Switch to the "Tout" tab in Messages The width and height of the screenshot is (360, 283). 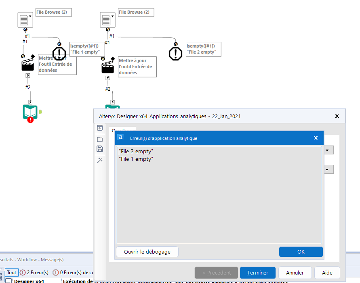[11, 272]
